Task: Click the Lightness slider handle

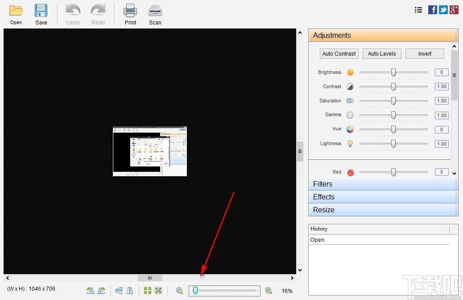Action: coord(393,143)
